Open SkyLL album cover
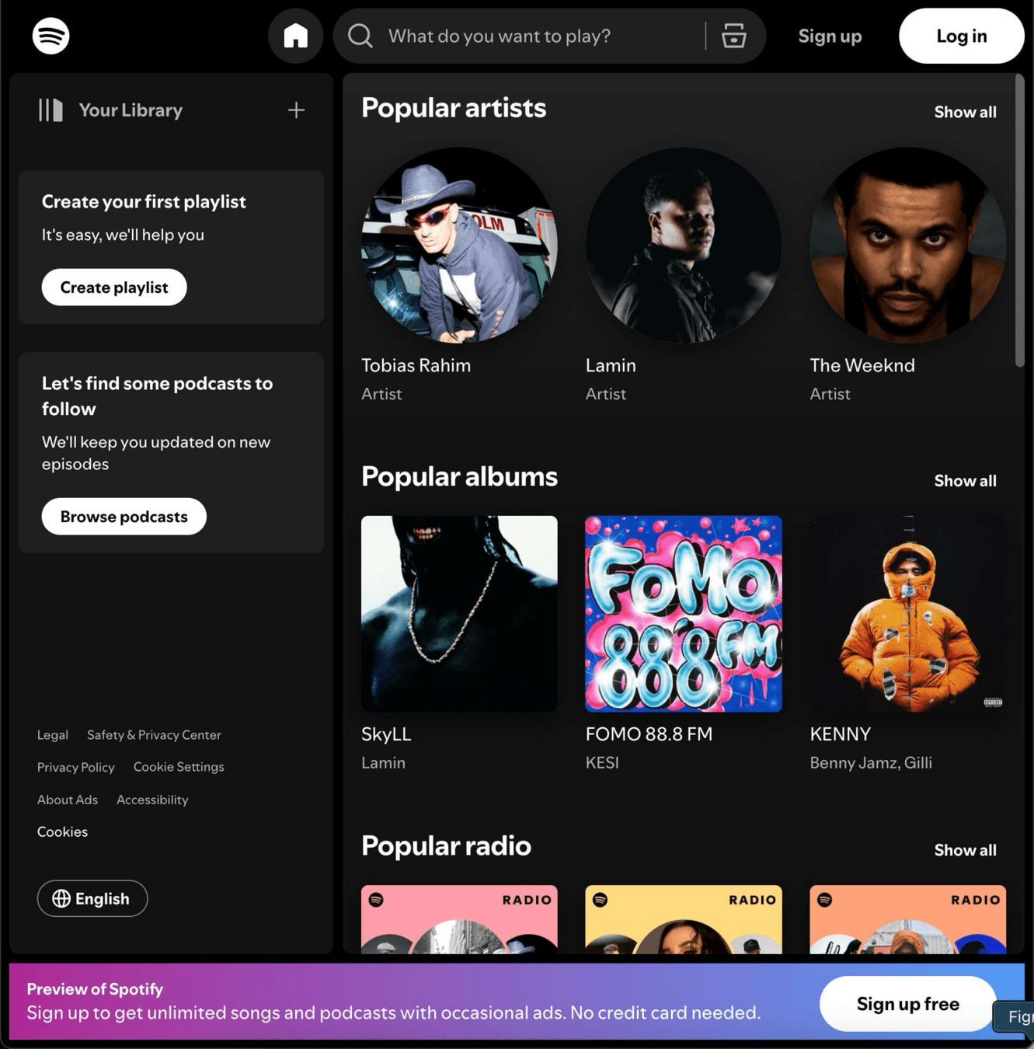This screenshot has width=1034, height=1049. (x=459, y=614)
